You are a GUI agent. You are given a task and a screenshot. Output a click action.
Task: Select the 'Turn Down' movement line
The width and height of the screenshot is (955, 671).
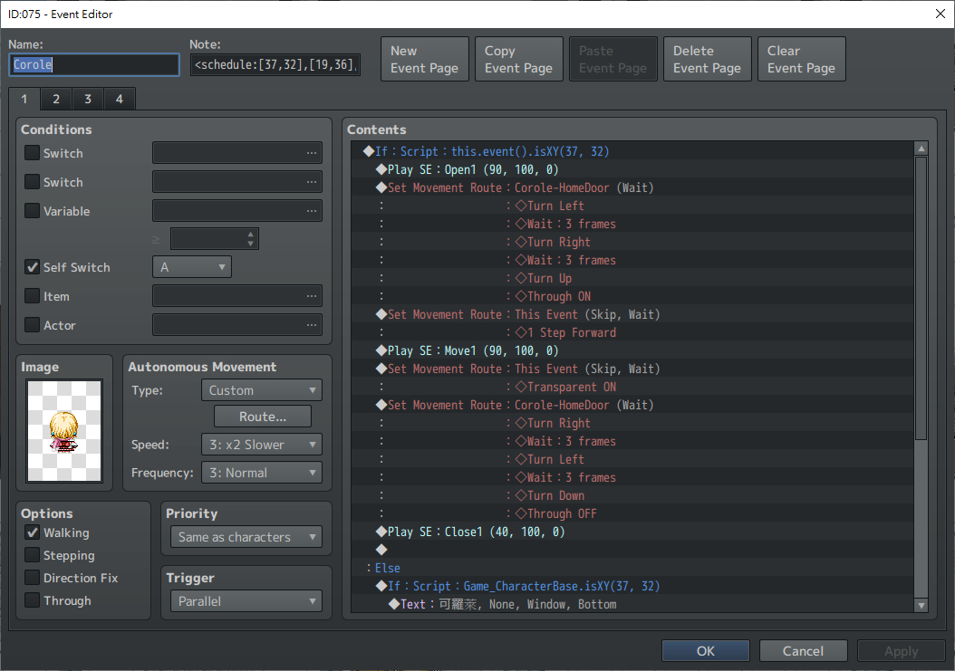pos(632,495)
